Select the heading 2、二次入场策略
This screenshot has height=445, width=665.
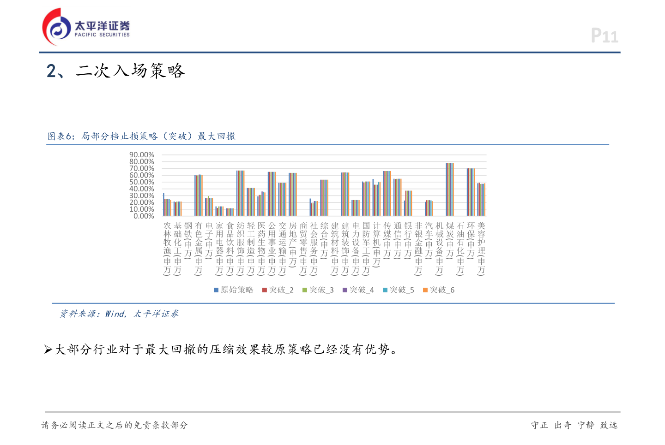115,71
